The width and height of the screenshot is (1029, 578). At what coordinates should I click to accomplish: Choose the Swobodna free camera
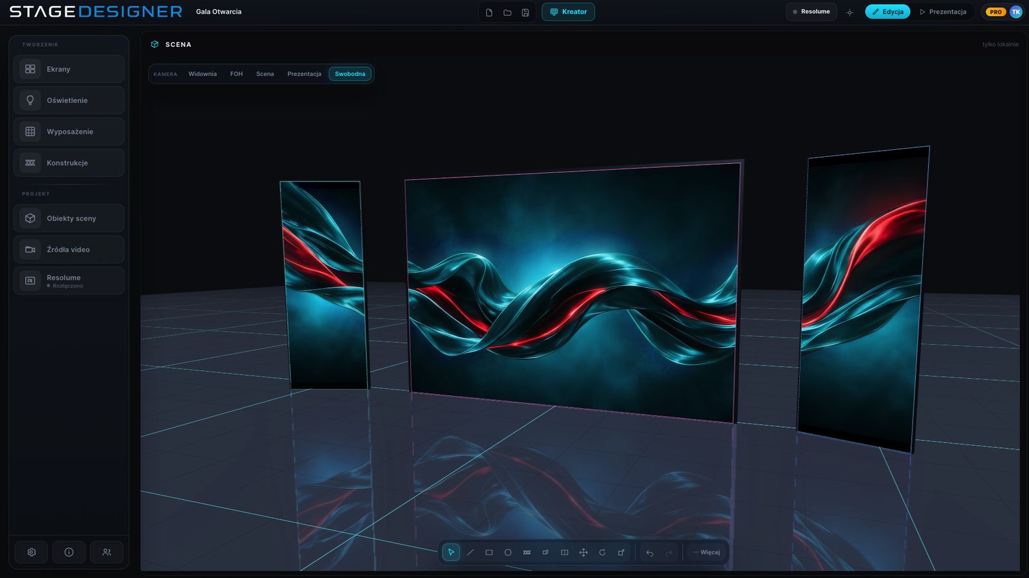pyautogui.click(x=350, y=74)
